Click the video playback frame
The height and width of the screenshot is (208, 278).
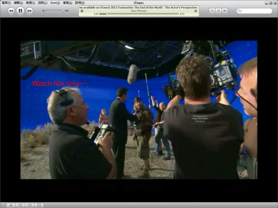139,110
